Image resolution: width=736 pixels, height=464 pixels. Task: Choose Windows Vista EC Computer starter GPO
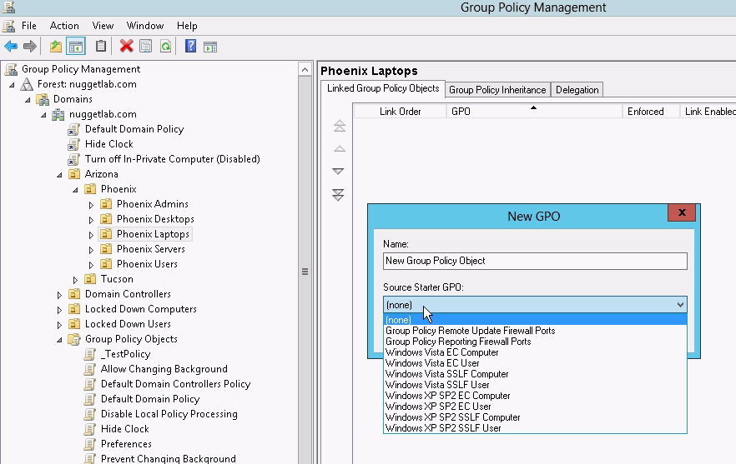(535, 352)
